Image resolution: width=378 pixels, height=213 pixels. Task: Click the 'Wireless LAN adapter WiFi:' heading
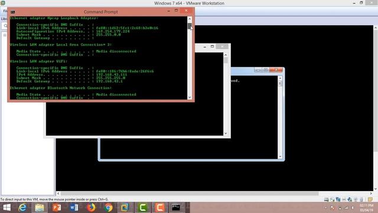[x=38, y=62]
